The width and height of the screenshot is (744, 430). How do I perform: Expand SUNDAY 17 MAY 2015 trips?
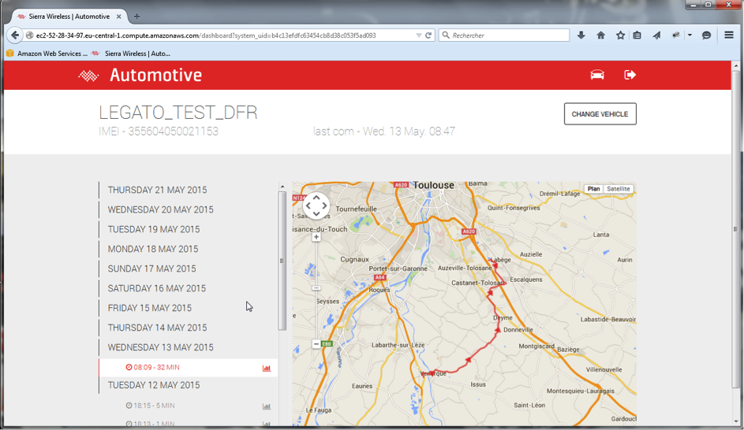coord(151,269)
